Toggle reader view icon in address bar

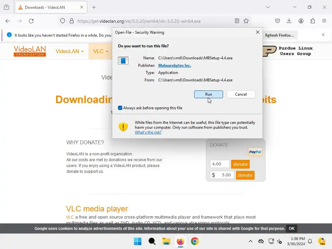237,21
